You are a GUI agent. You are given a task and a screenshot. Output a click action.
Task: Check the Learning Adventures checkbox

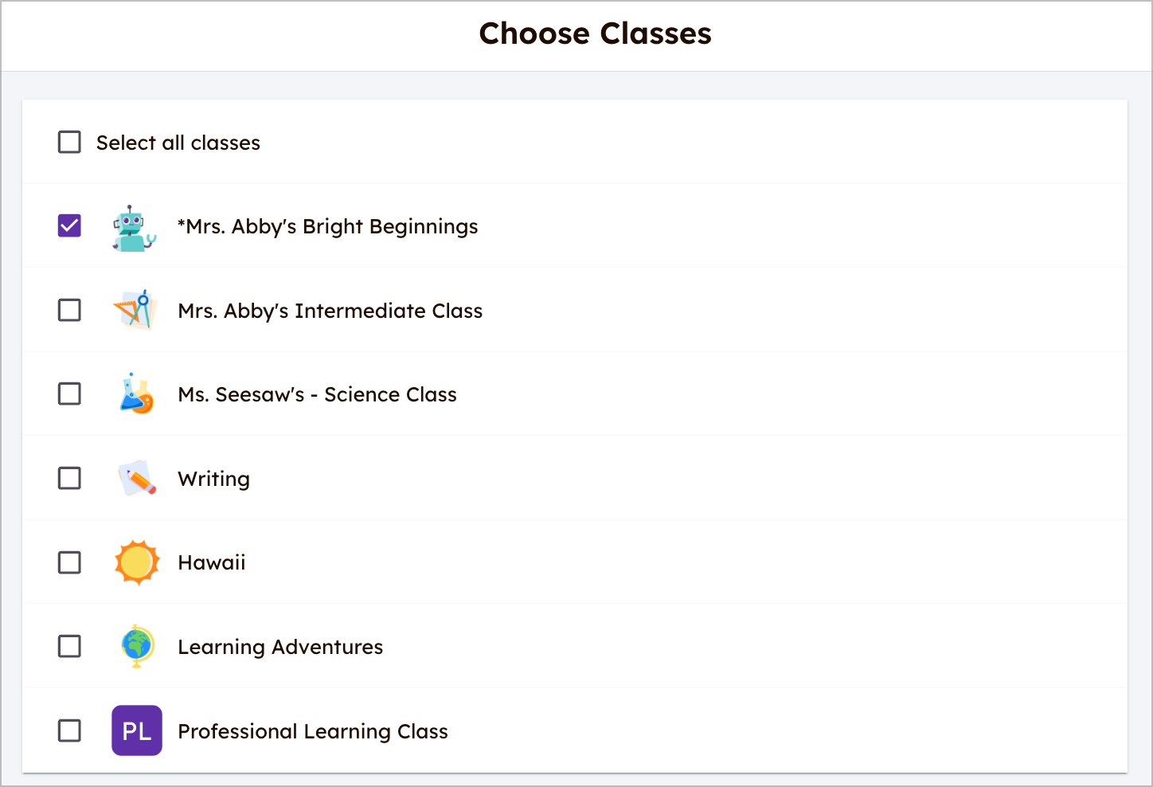pyautogui.click(x=69, y=646)
